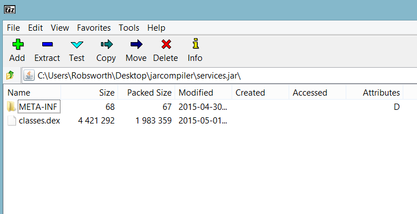Go up one folder level icon
The width and height of the screenshot is (417, 214).
click(10, 75)
